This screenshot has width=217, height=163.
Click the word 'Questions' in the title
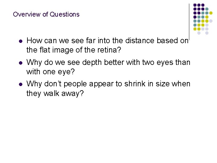(x=64, y=14)
